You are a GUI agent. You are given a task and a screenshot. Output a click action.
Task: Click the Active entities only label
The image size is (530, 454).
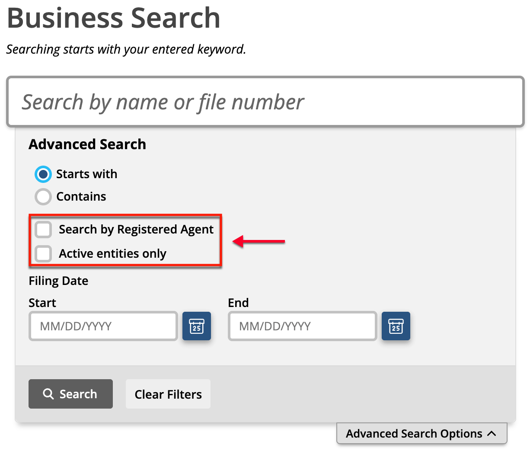pos(112,254)
